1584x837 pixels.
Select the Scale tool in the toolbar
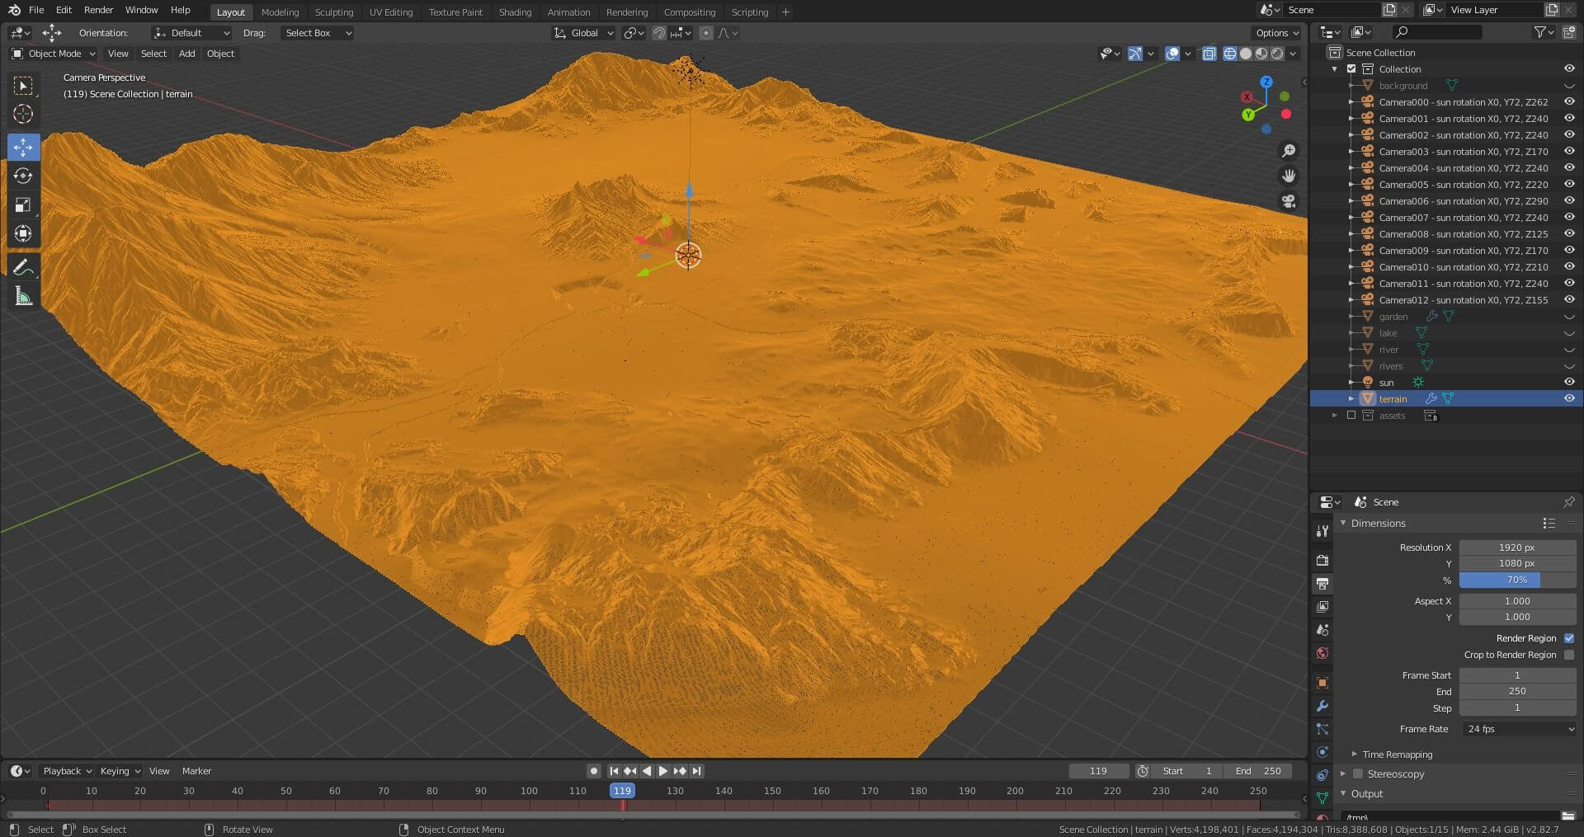coord(23,205)
